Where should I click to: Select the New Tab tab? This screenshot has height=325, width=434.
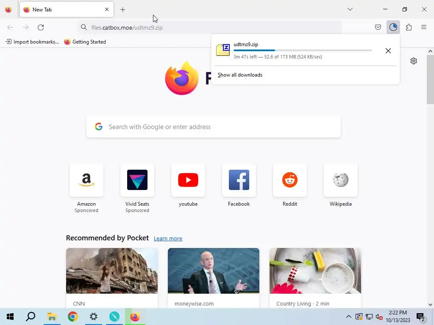[x=67, y=9]
